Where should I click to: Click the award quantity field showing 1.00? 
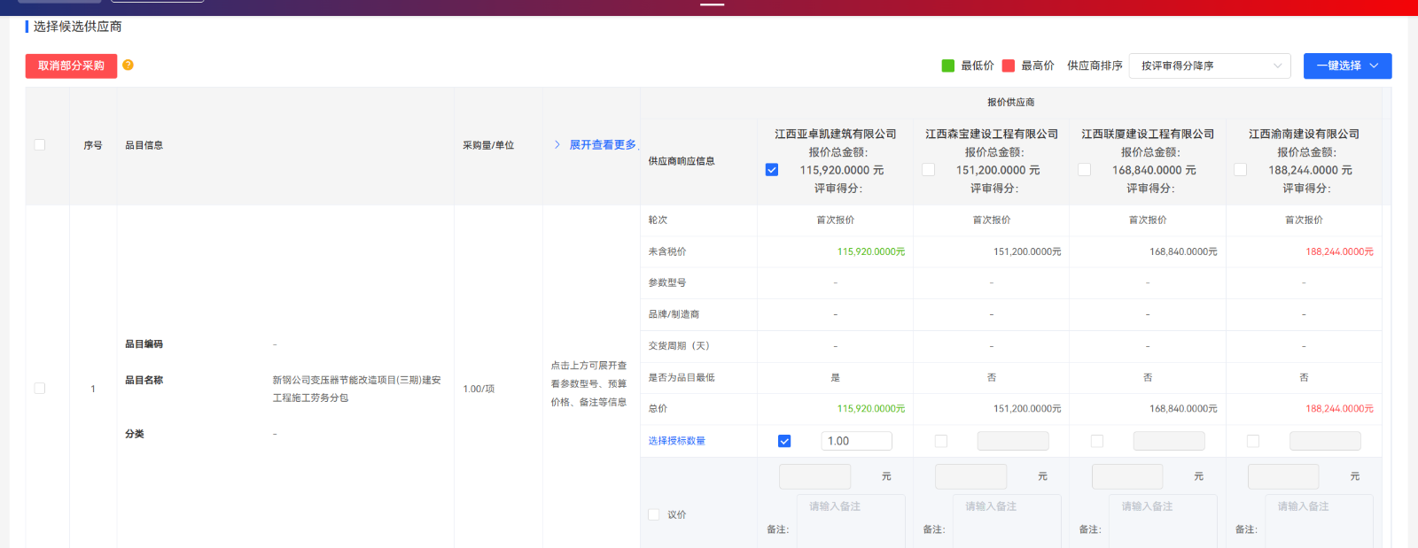(856, 441)
